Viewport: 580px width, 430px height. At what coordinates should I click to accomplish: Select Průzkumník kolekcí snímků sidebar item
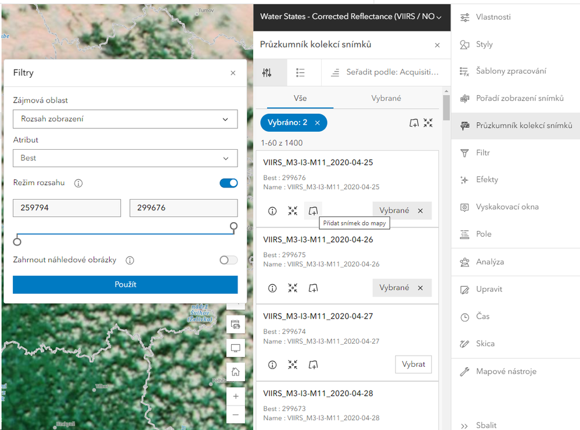click(516, 126)
